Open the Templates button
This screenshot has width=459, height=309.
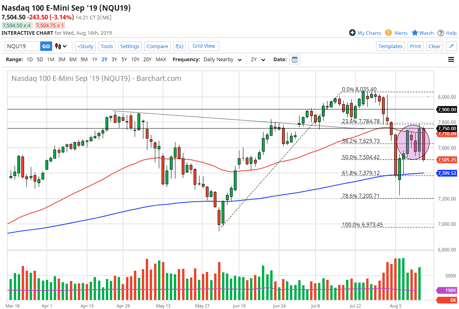pos(390,46)
